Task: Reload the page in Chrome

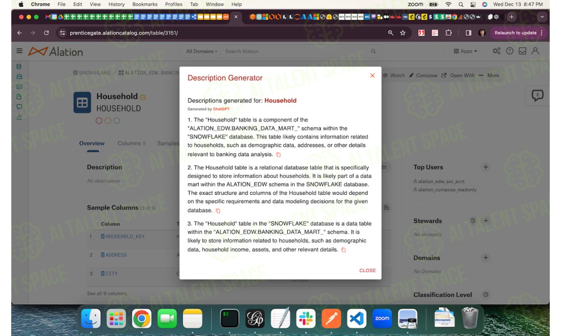Action: (46, 33)
